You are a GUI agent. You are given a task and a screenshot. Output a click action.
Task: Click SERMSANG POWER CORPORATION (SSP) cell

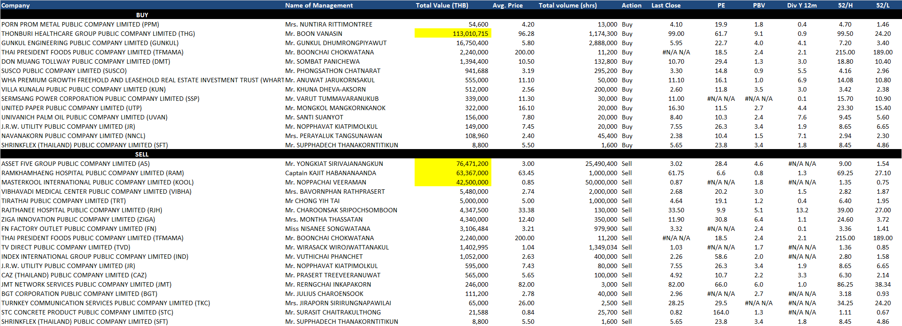[100, 99]
